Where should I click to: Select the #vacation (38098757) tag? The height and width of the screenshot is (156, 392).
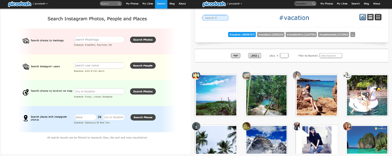coord(242,35)
